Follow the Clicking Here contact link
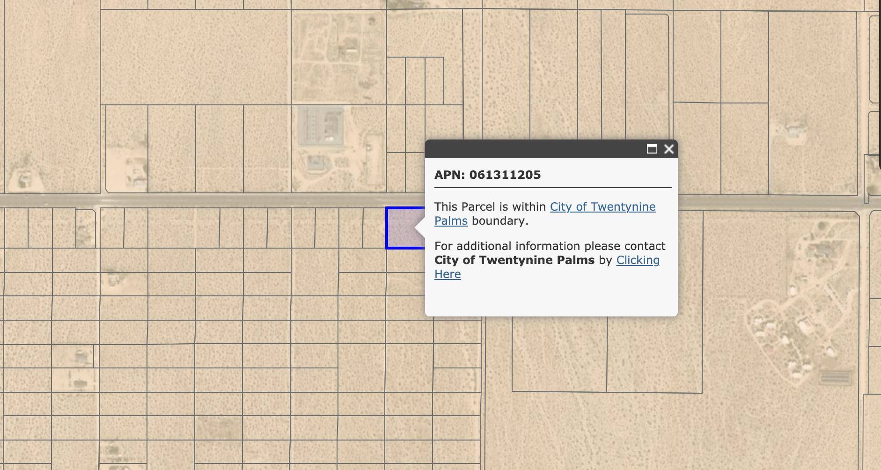 coord(638,260)
